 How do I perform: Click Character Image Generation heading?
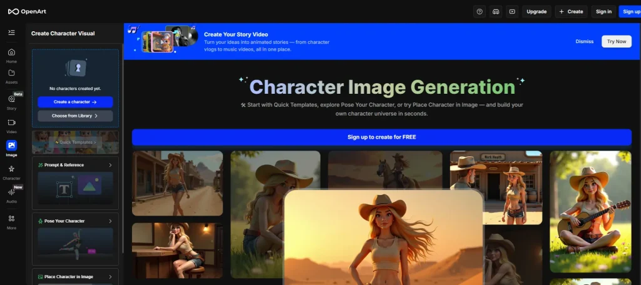(382, 87)
